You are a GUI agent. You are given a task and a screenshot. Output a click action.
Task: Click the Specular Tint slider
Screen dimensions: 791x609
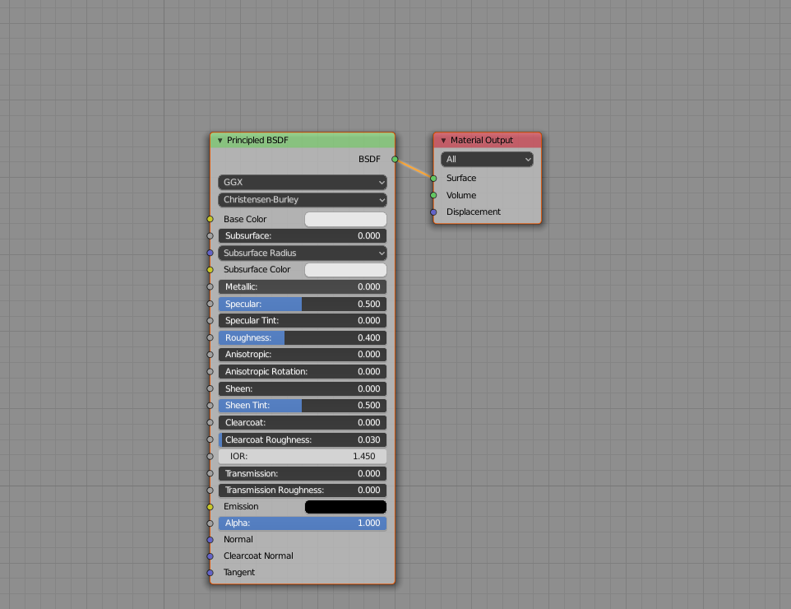(303, 321)
